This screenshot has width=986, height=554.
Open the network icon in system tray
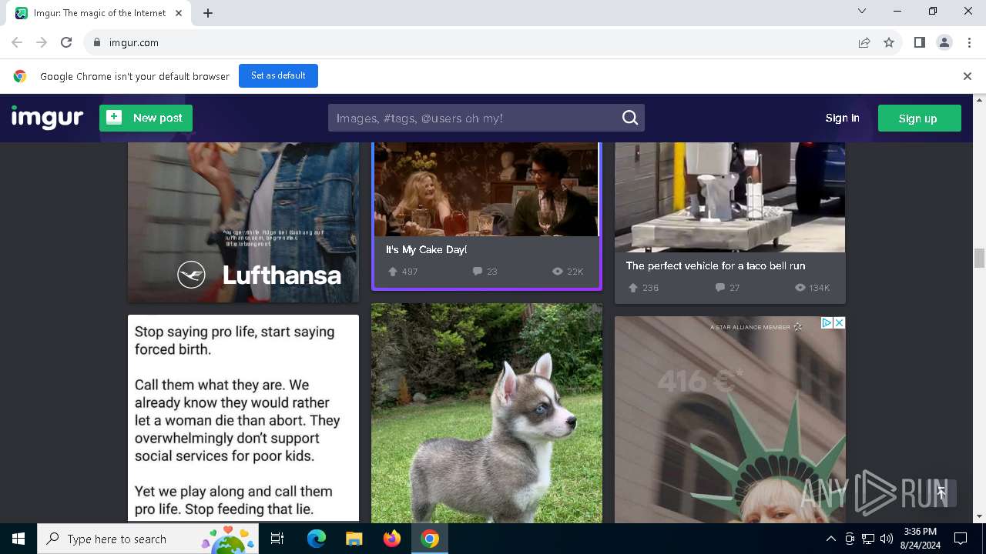[868, 539]
